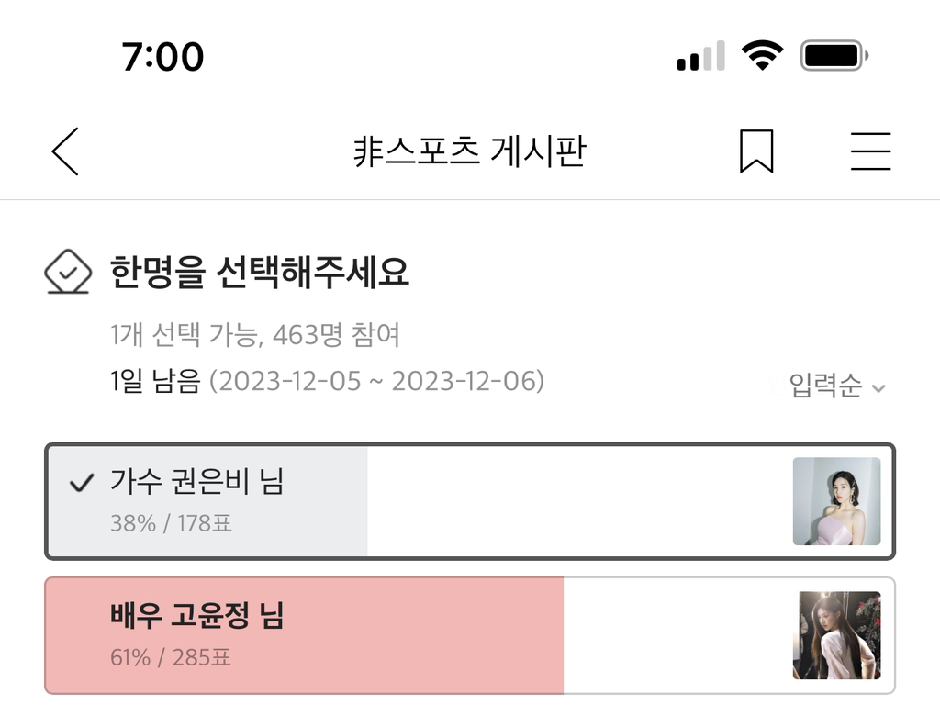Tap the Wi-Fi status icon
Screen dimensions: 940x727
pos(761,57)
